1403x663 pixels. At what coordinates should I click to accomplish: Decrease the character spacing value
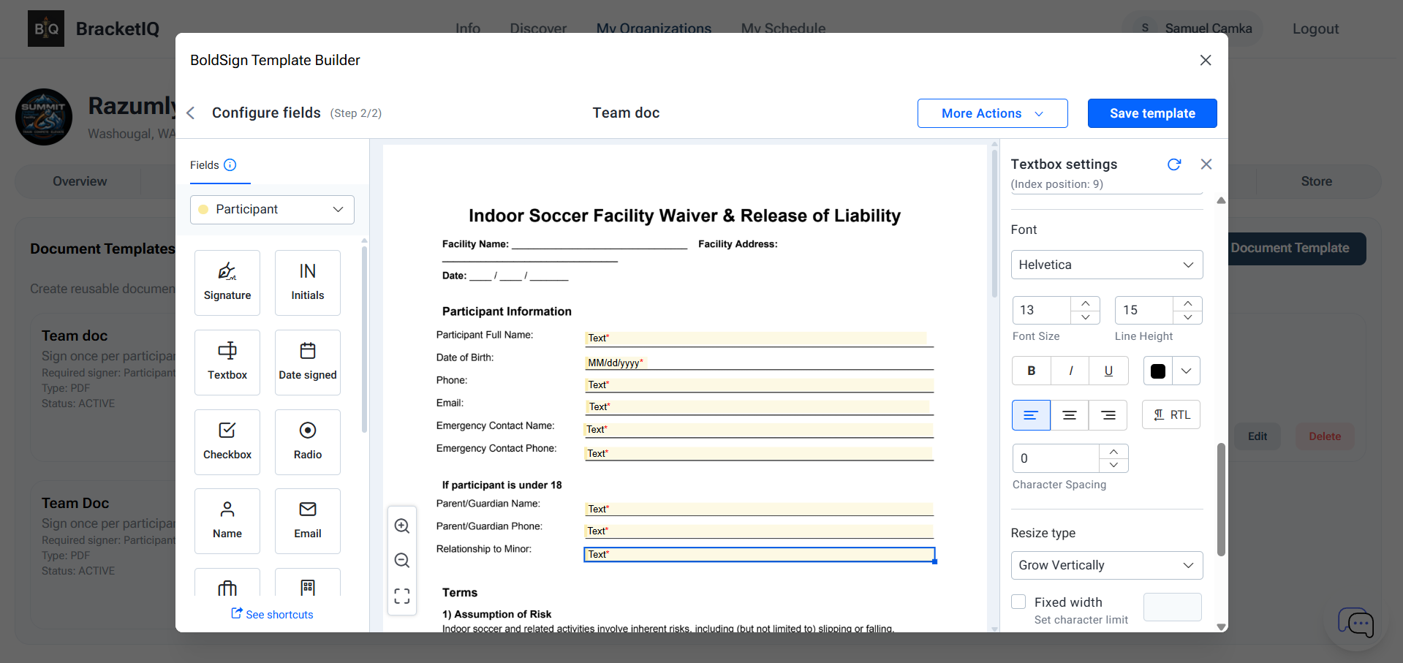pyautogui.click(x=1113, y=466)
